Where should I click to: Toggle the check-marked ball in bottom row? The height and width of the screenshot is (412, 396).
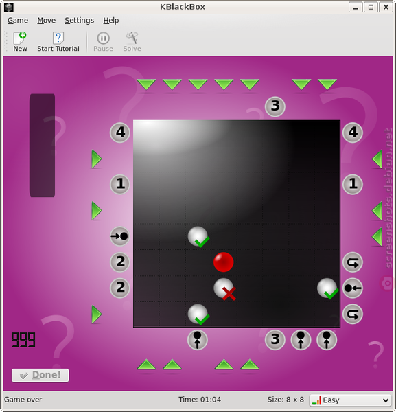tap(198, 314)
